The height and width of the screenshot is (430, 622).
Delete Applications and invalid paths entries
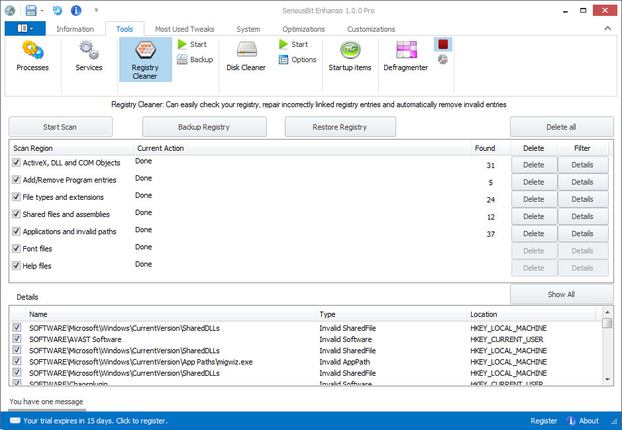534,234
